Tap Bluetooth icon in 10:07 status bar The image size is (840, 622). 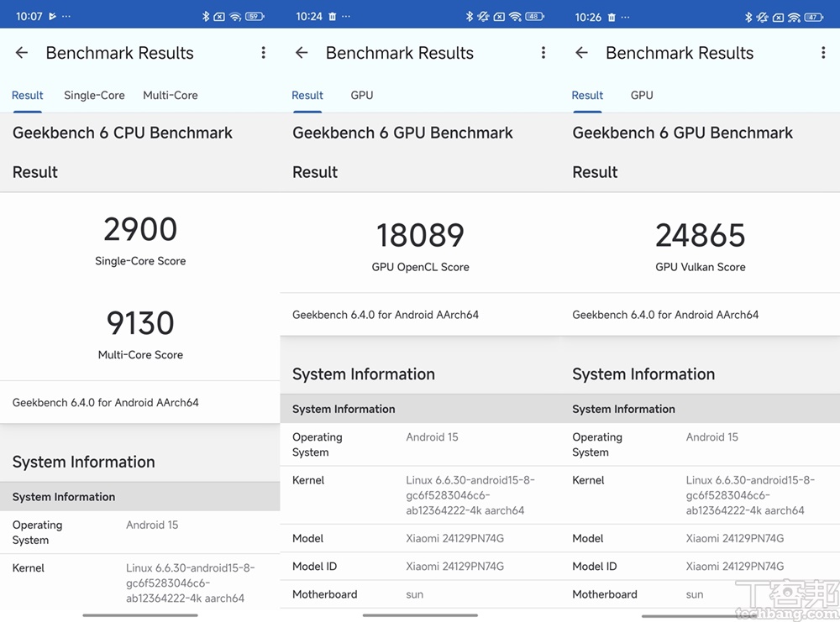coord(206,17)
